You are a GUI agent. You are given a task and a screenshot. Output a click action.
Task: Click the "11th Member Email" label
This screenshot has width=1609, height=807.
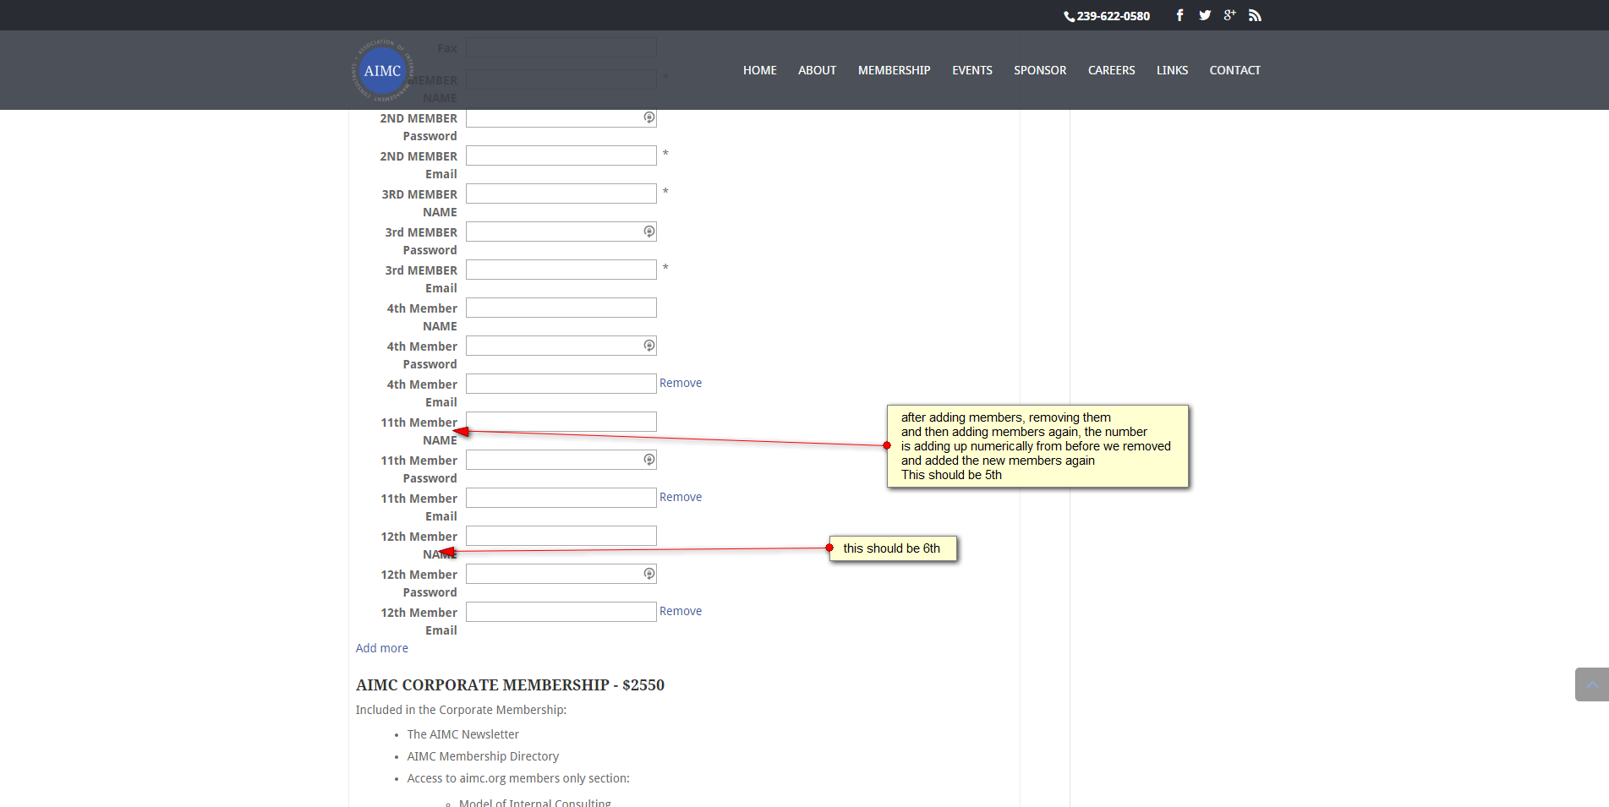[x=419, y=507]
